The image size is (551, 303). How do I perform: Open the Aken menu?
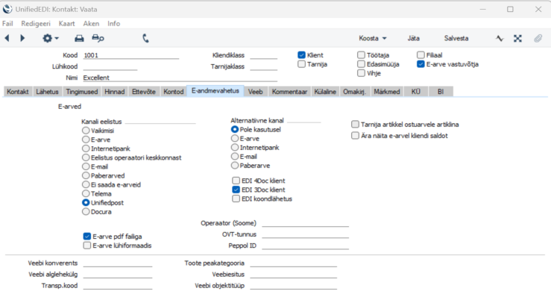point(91,24)
